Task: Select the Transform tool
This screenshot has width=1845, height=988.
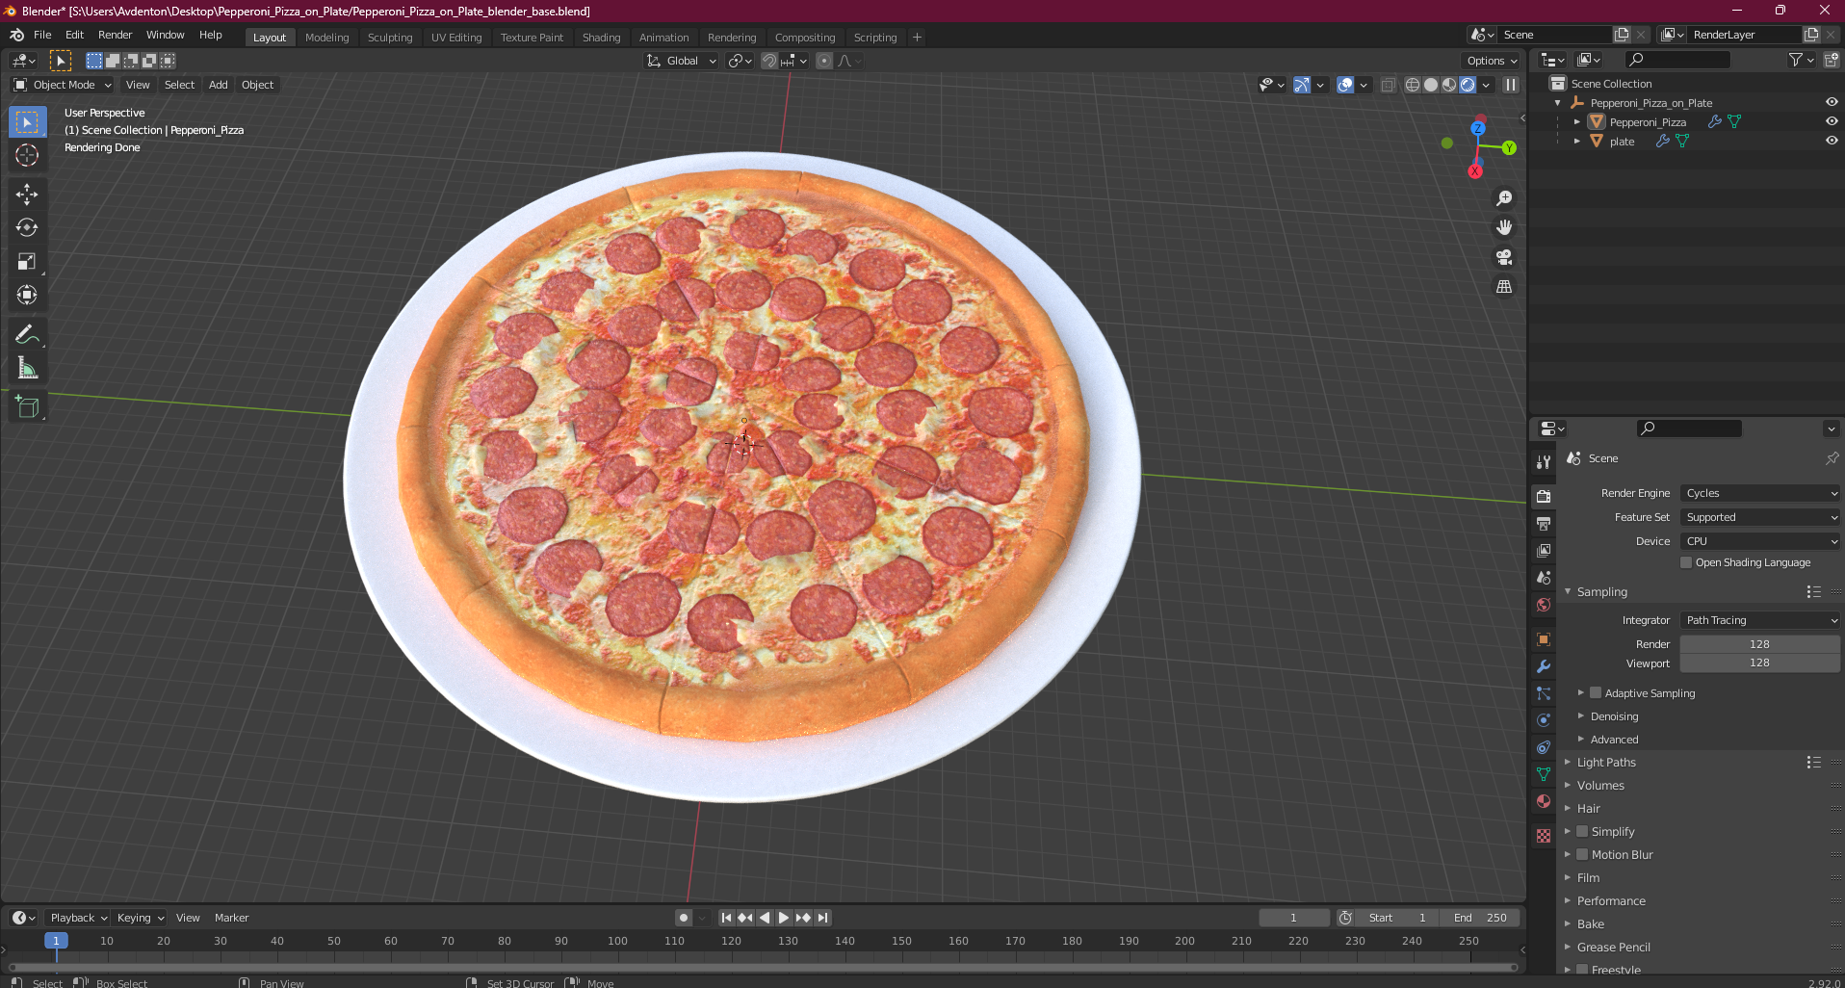Action: pos(27,295)
